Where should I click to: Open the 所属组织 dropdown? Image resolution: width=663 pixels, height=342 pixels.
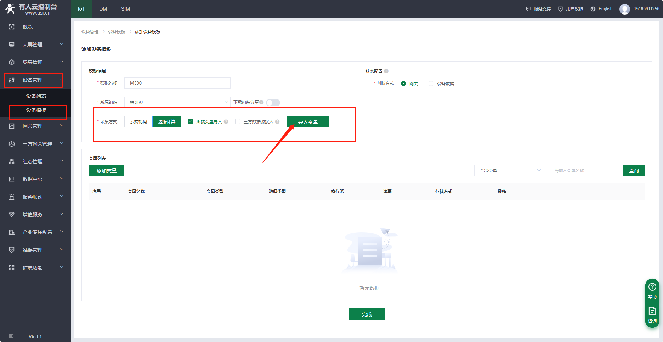point(177,102)
